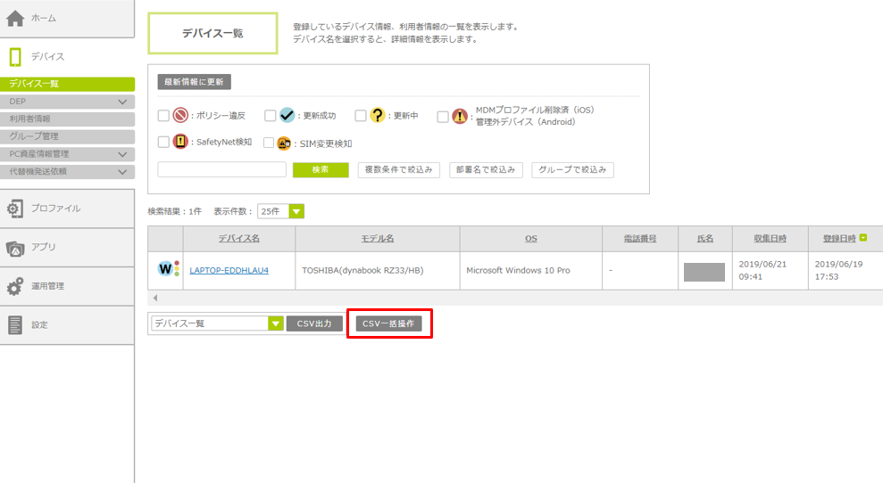Expand the DEP submenu in sidebar
The width and height of the screenshot is (883, 483).
123,102
